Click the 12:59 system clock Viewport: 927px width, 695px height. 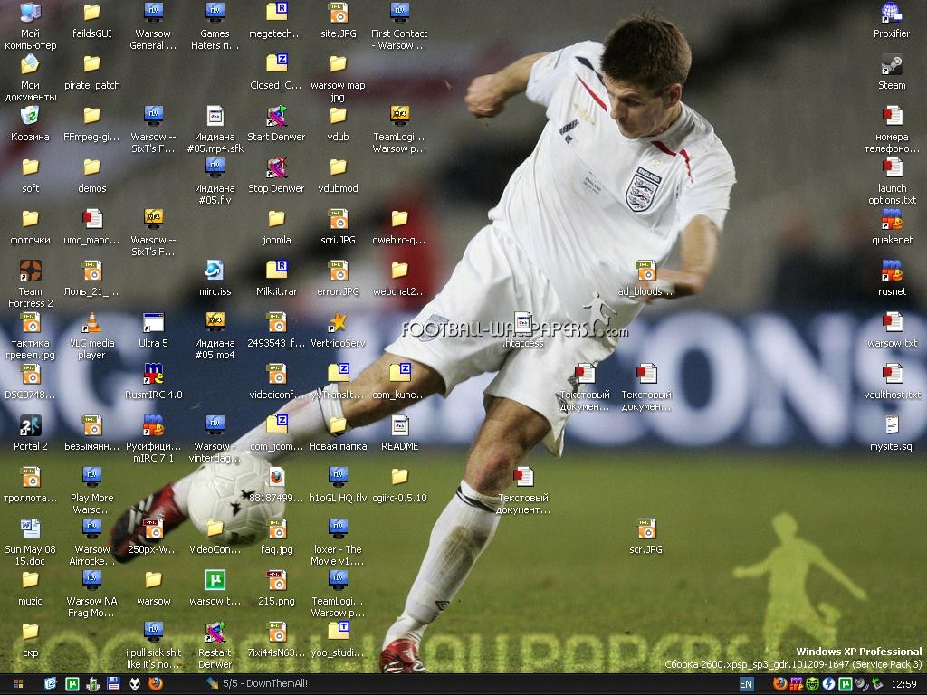pos(903,684)
